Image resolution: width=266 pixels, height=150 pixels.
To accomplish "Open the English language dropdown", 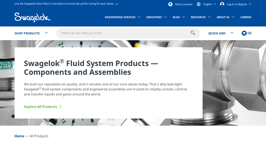I will tap(209, 4).
